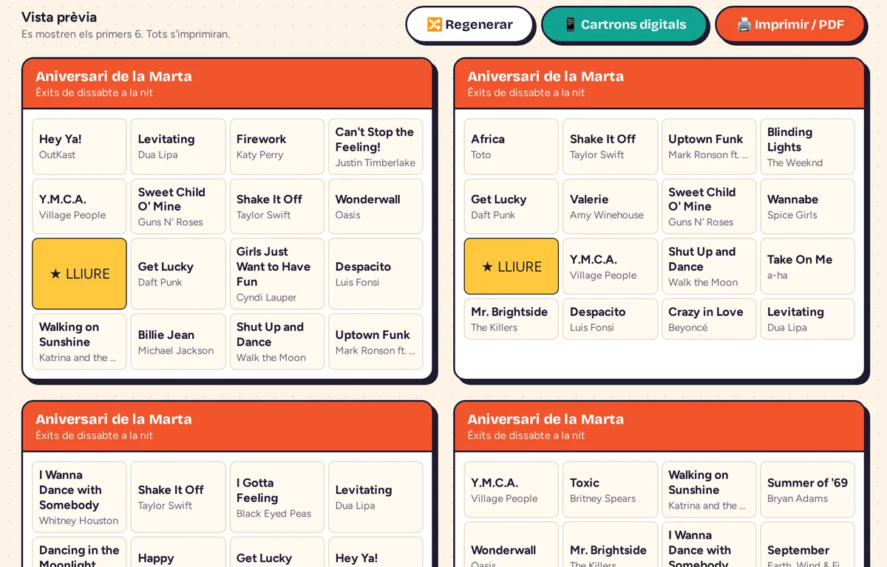Select the Wonderwall Oasis cell on first card
This screenshot has width=887, height=567.
375,207
